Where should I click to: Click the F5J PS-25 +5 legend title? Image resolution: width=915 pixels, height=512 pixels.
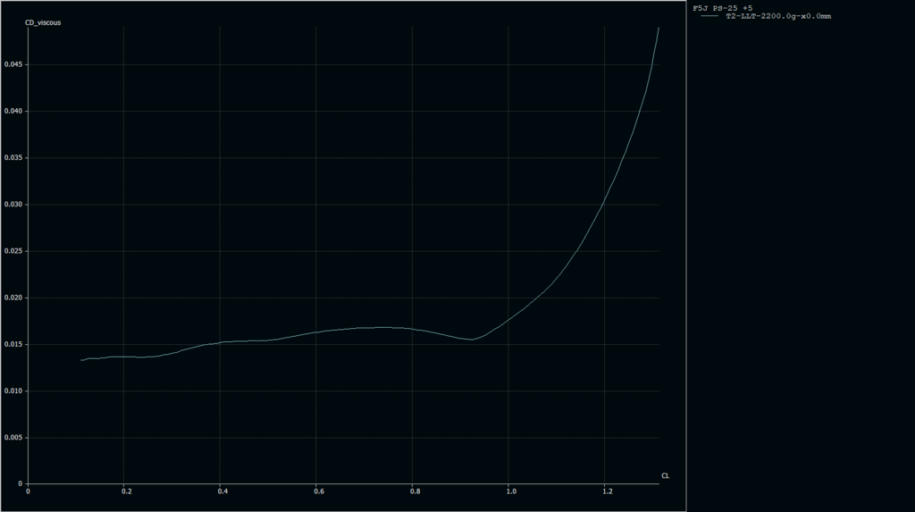tap(722, 8)
